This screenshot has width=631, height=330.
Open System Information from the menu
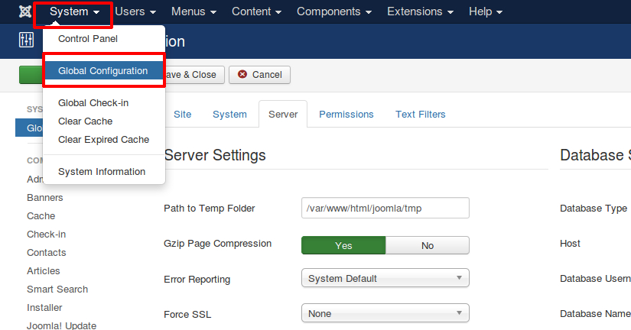pyautogui.click(x=102, y=172)
